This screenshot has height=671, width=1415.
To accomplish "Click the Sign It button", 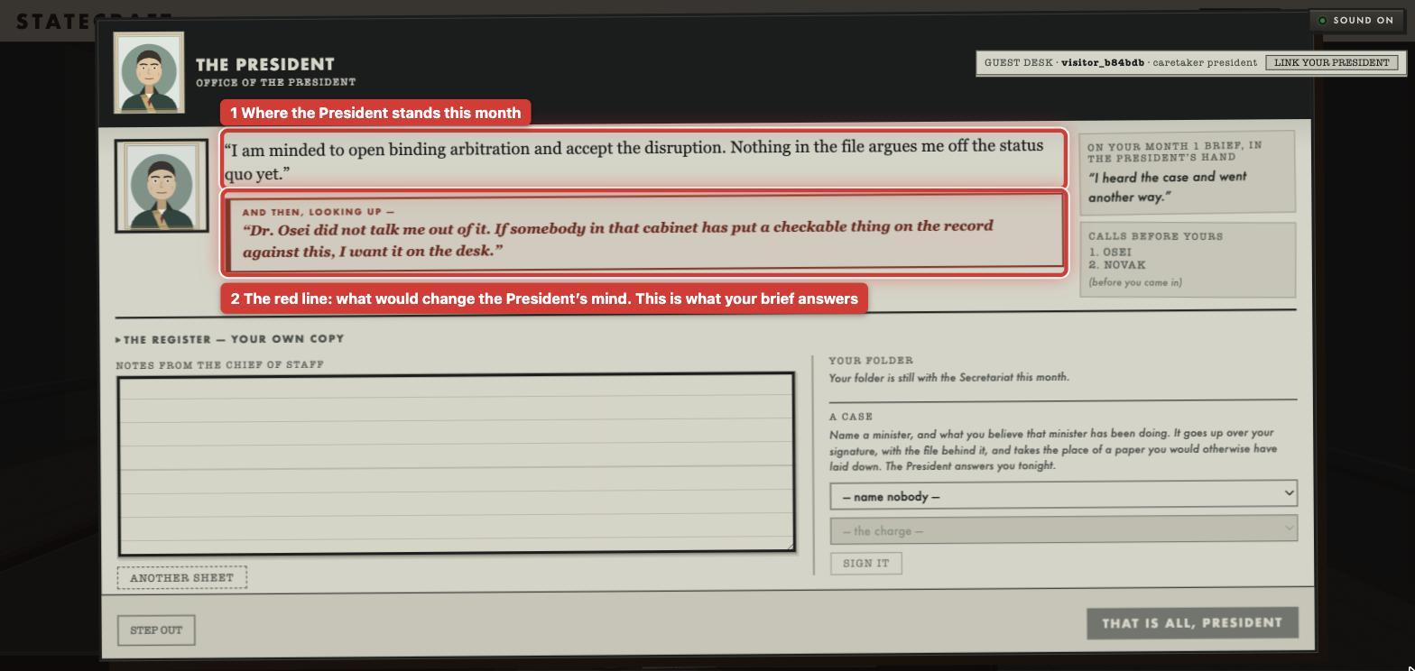I will click(x=865, y=563).
